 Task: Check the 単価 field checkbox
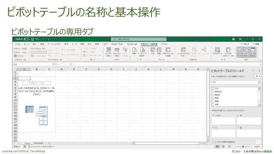[213, 98]
